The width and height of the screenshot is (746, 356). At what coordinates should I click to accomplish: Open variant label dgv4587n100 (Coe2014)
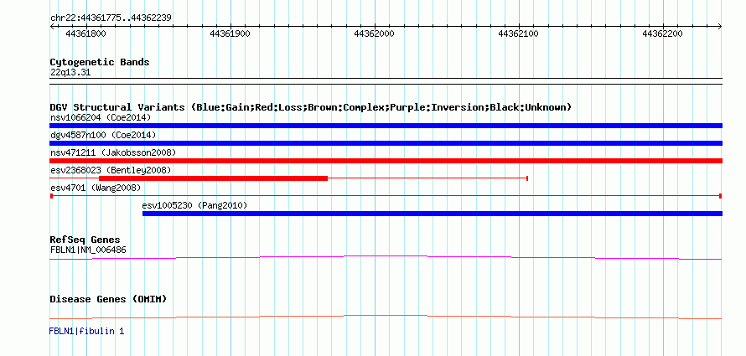103,135
